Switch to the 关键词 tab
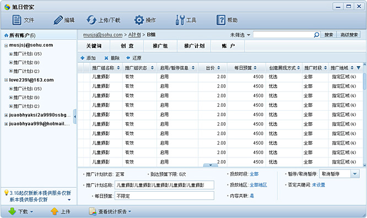367x218 pixels. click(94, 46)
